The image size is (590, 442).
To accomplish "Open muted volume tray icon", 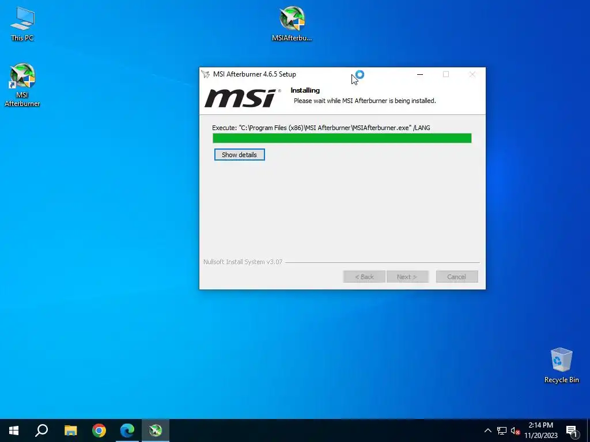I will pyautogui.click(x=515, y=430).
